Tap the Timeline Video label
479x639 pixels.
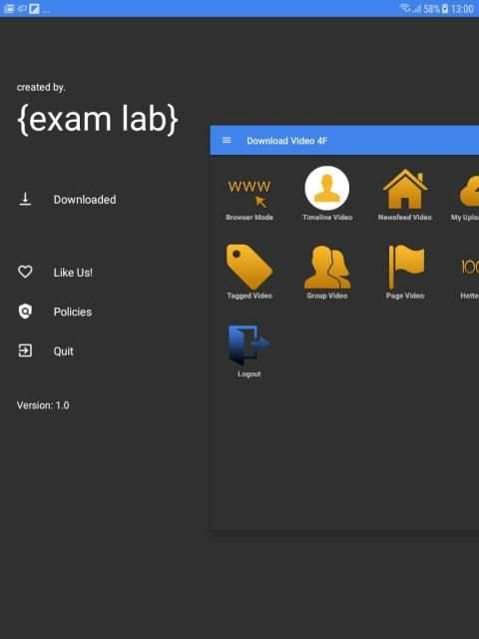(x=327, y=218)
